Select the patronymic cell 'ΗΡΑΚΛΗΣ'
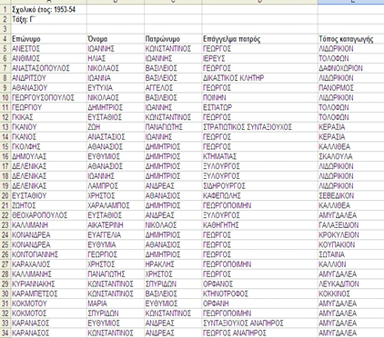Image resolution: width=384 pixels, height=338 pixels. point(173,264)
